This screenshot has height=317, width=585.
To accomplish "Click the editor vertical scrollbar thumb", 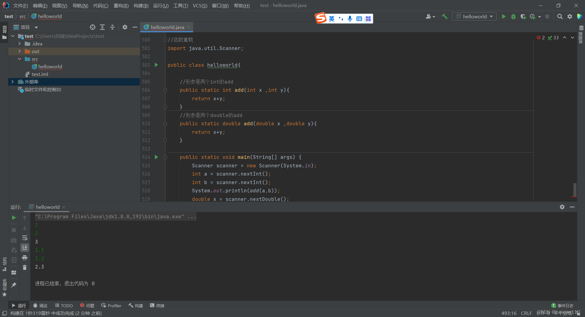I will (x=575, y=190).
